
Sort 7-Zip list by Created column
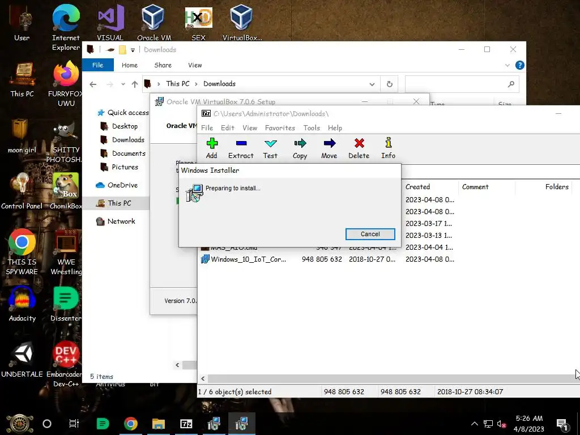point(430,187)
